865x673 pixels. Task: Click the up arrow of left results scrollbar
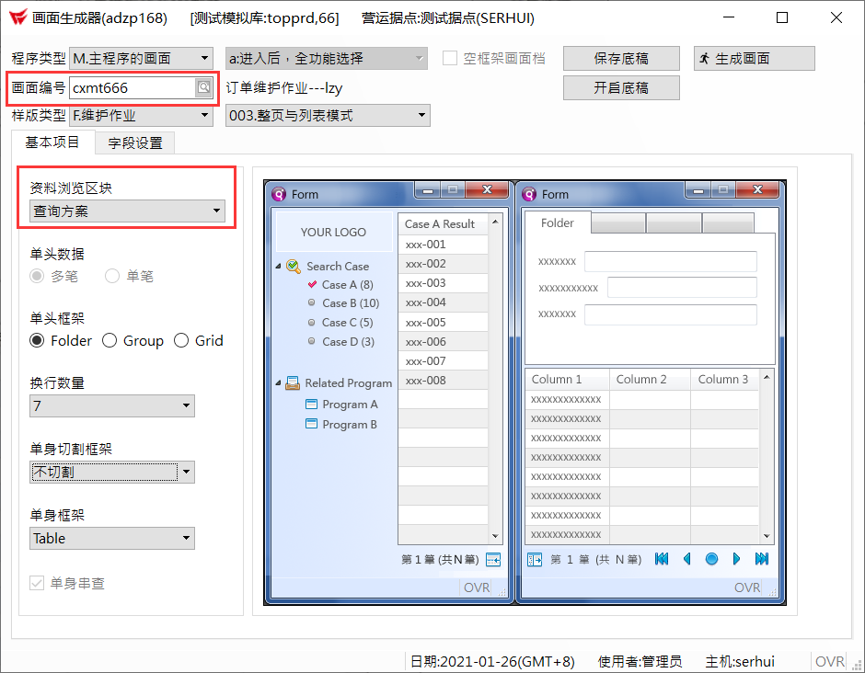495,221
